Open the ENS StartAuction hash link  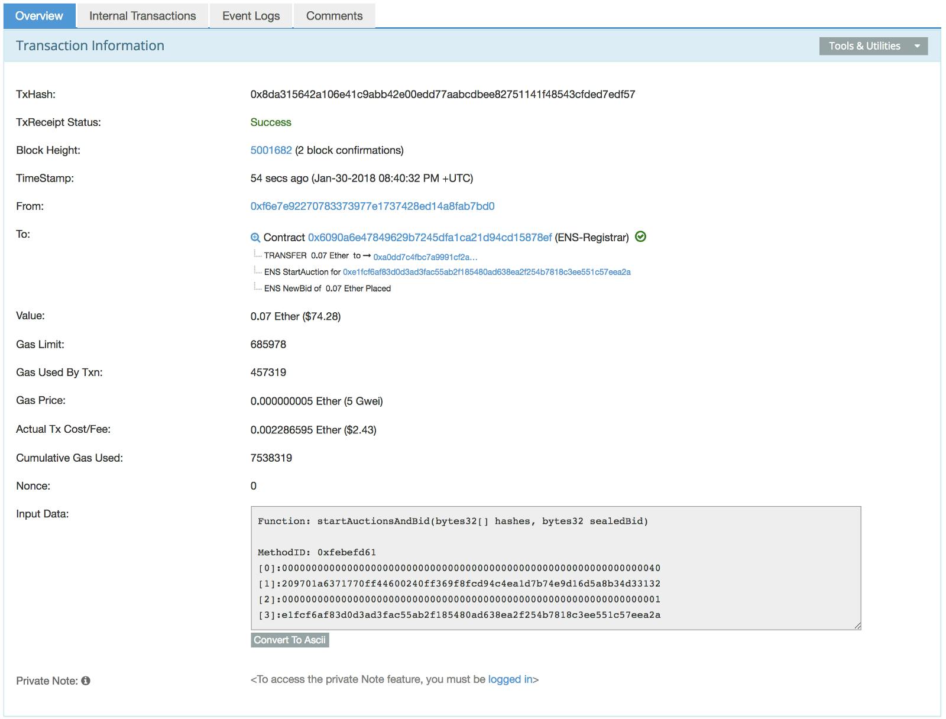[486, 272]
